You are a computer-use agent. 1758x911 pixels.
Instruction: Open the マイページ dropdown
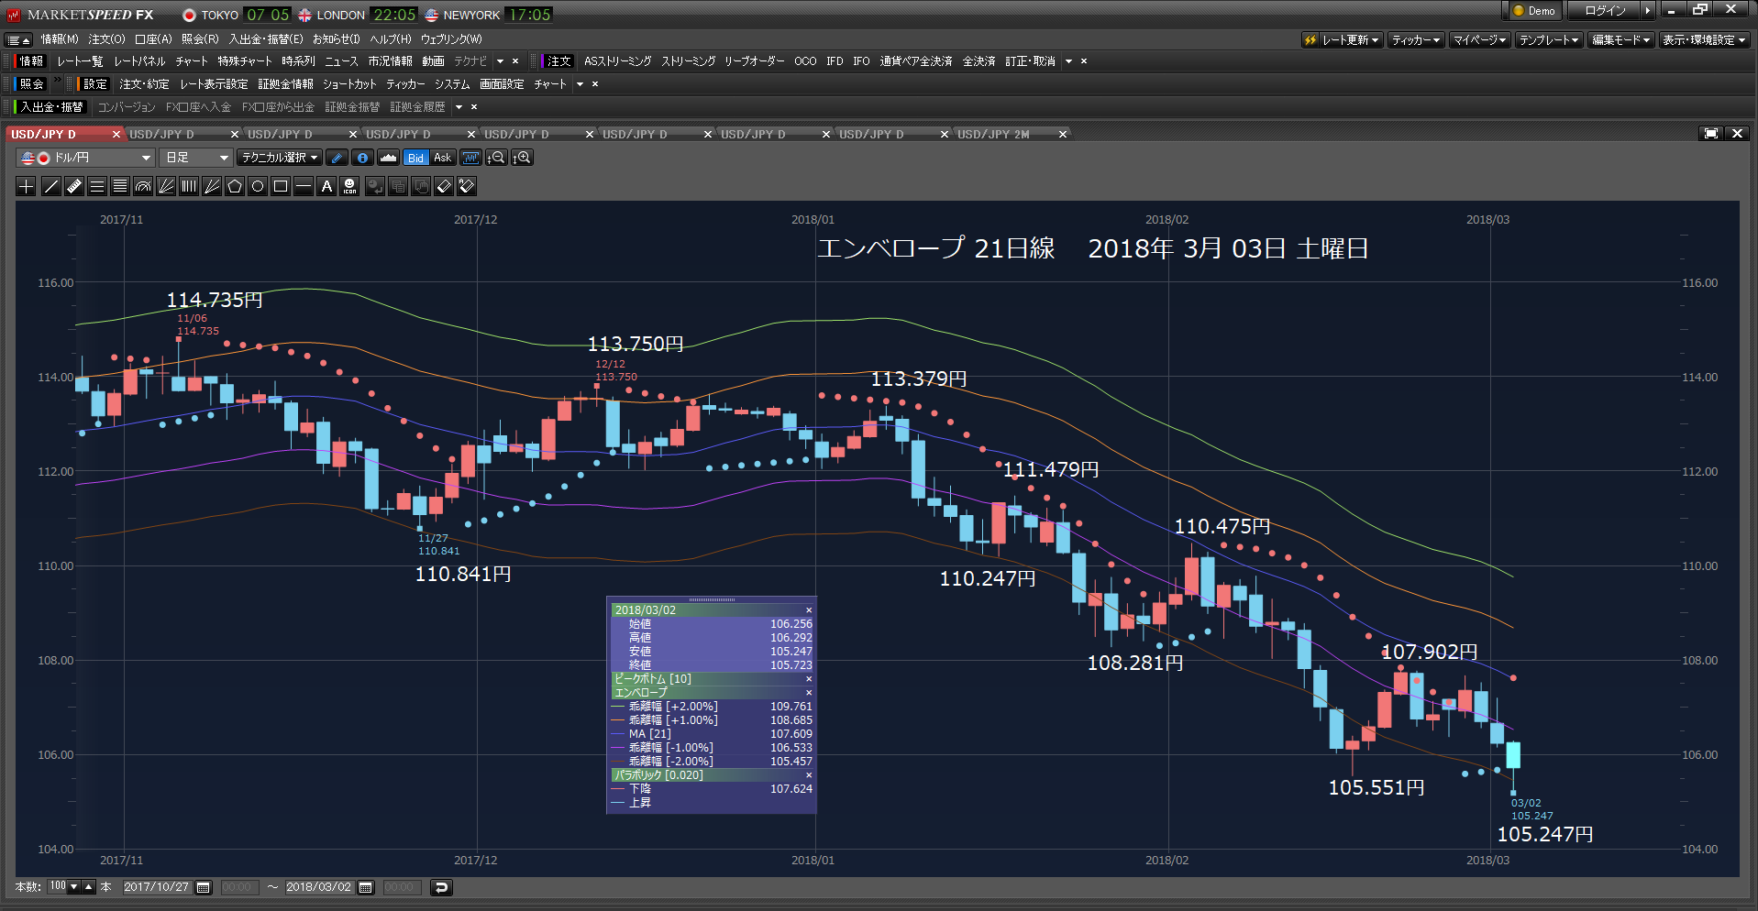point(1480,40)
